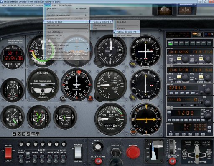
Task: Push the red MIXTURE knob
Action: [133, 152]
